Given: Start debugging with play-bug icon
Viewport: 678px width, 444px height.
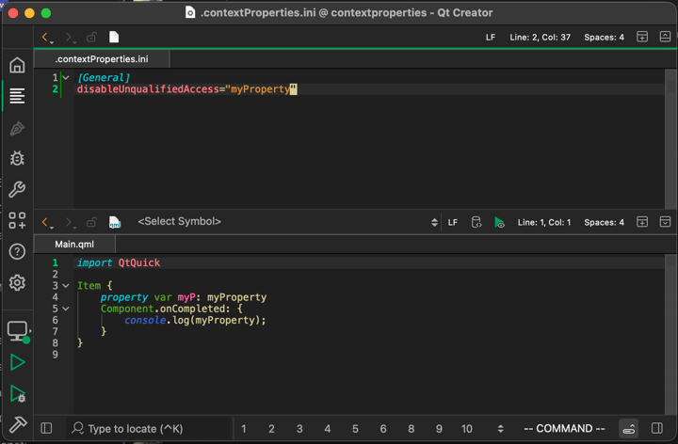Looking at the screenshot, I should pyautogui.click(x=17, y=394).
